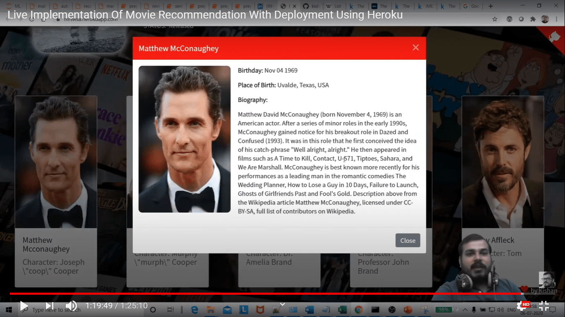Screen dimensions: 565x317
Task: Bookmark page with the star icon
Action: pos(495,19)
